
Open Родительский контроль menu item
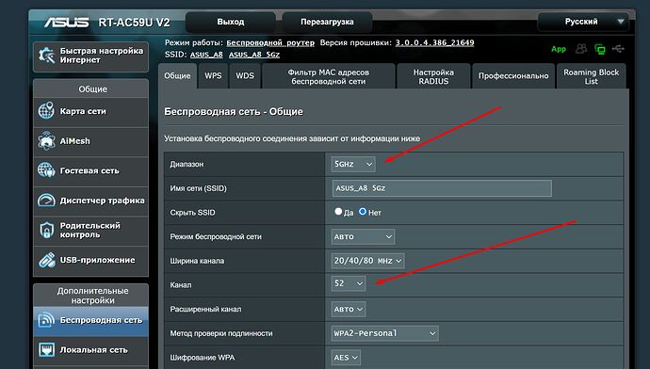tap(90, 231)
